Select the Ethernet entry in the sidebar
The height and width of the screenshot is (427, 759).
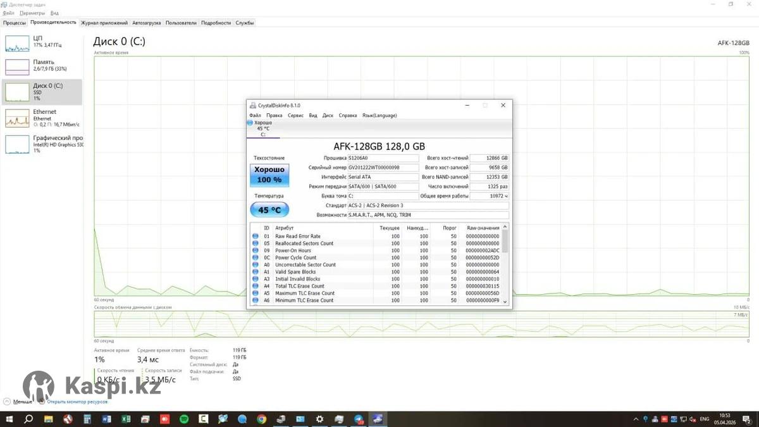tap(42, 118)
